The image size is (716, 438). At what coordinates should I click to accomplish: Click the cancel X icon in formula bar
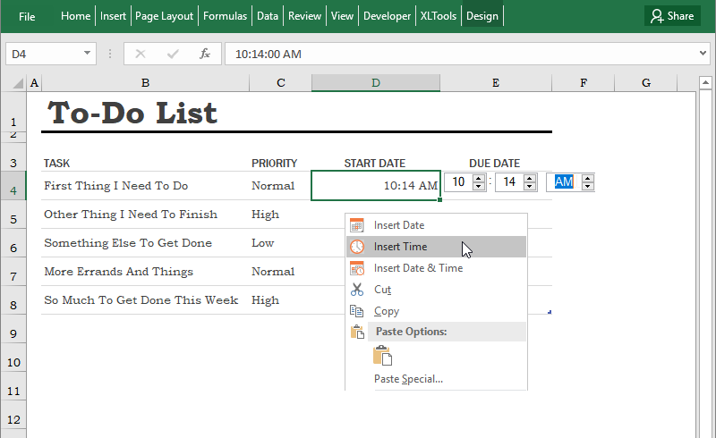[x=141, y=54]
